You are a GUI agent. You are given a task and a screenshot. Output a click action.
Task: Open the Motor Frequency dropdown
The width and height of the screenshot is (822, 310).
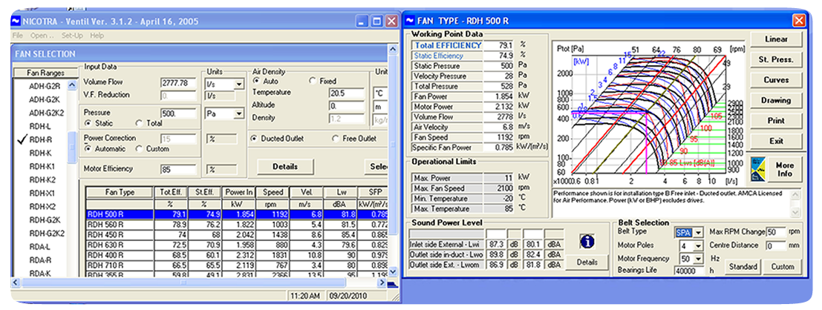[x=698, y=260]
